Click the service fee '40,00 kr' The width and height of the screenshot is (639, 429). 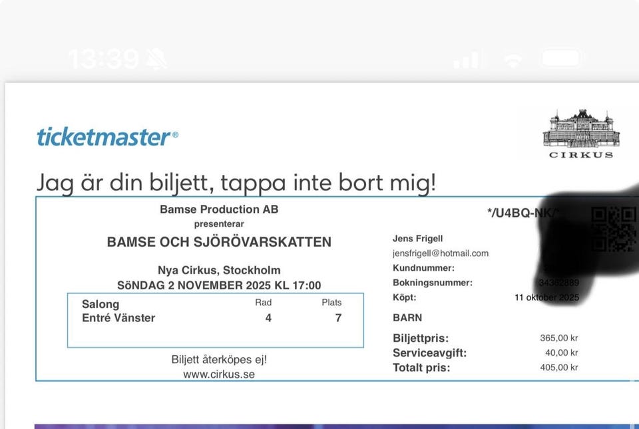[x=562, y=353]
